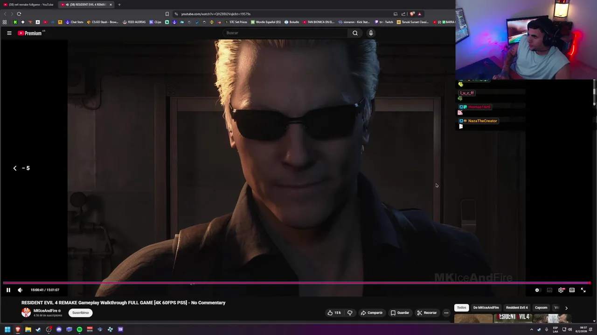The height and width of the screenshot is (335, 597).
Task: Open the Chat Stats bookmark
Action: coord(74,22)
